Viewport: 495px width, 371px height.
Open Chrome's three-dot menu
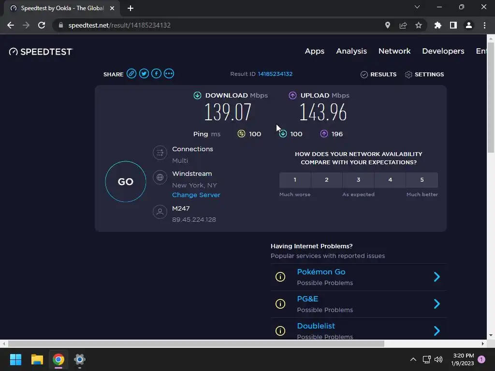click(484, 25)
